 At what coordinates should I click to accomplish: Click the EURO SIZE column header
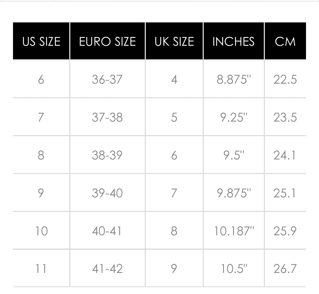pos(107,41)
